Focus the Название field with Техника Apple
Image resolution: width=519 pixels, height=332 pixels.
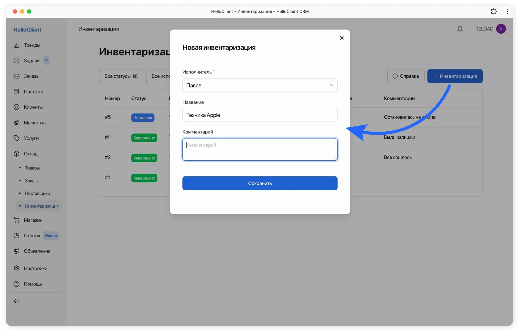click(260, 115)
